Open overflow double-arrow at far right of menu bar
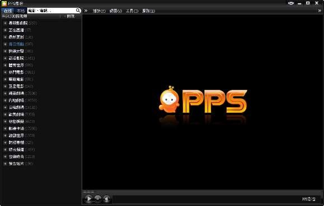Viewport: 324px width, 206px height. pyautogui.click(x=320, y=11)
